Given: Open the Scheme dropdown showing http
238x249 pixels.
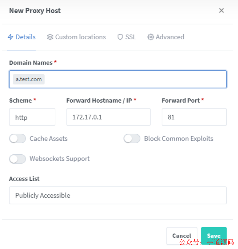Looking at the screenshot, I should click(32, 117).
